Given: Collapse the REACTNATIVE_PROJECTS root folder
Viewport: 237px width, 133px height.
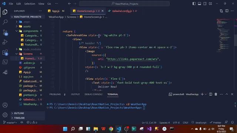Looking at the screenshot, I should (28, 17).
